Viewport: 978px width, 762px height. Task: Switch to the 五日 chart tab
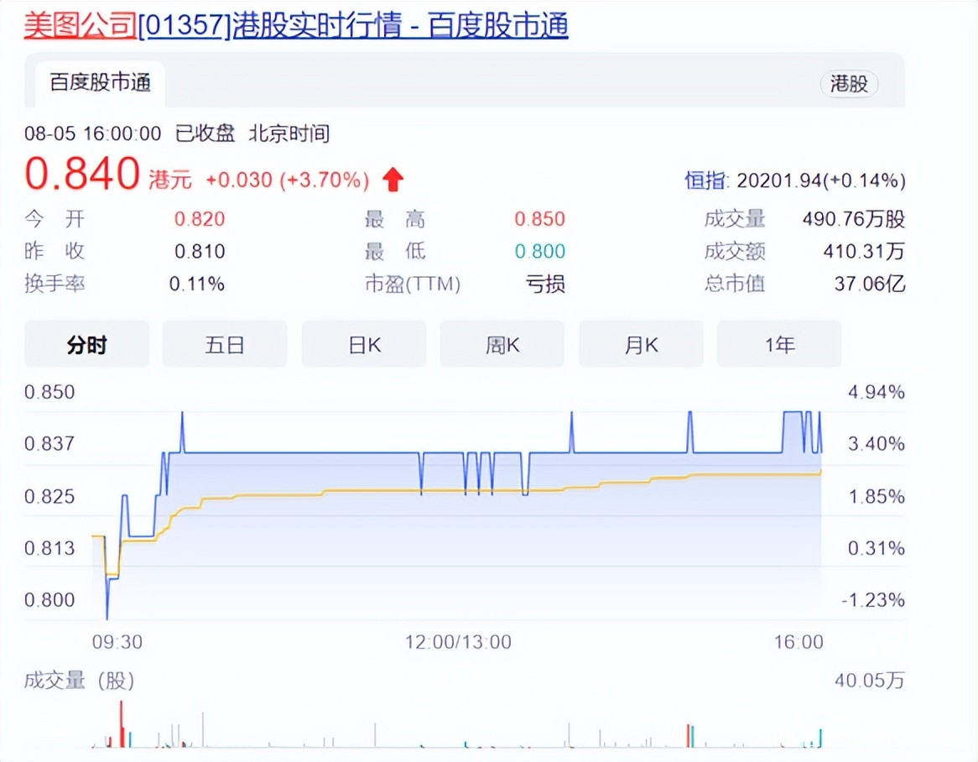point(225,344)
